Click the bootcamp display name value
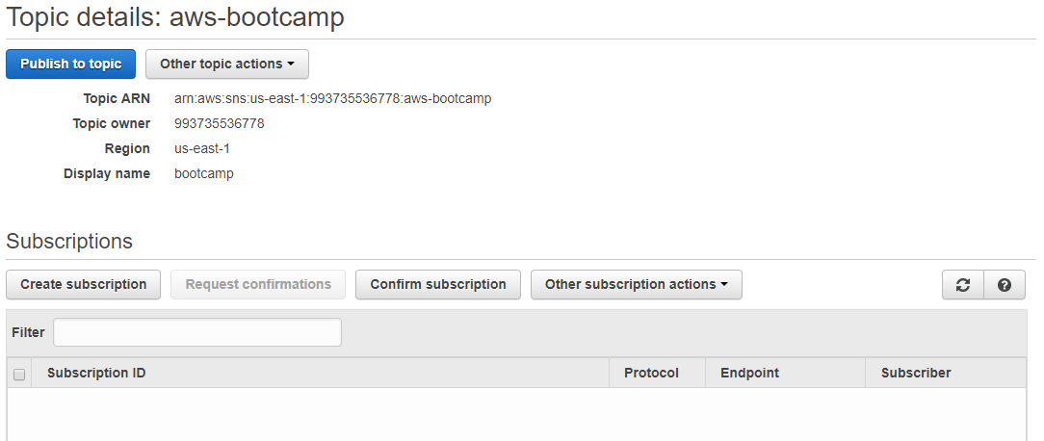Screen dimensions: 1044x441 pos(204,174)
